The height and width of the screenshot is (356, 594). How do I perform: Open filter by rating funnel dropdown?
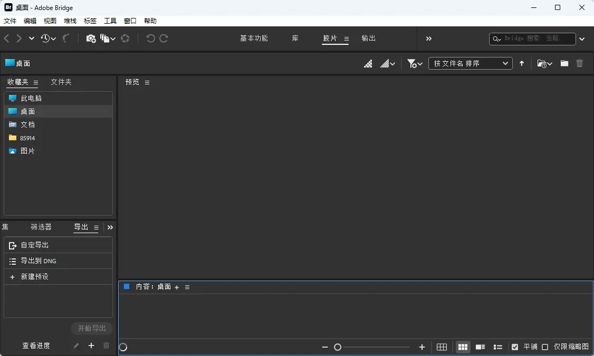(x=415, y=64)
